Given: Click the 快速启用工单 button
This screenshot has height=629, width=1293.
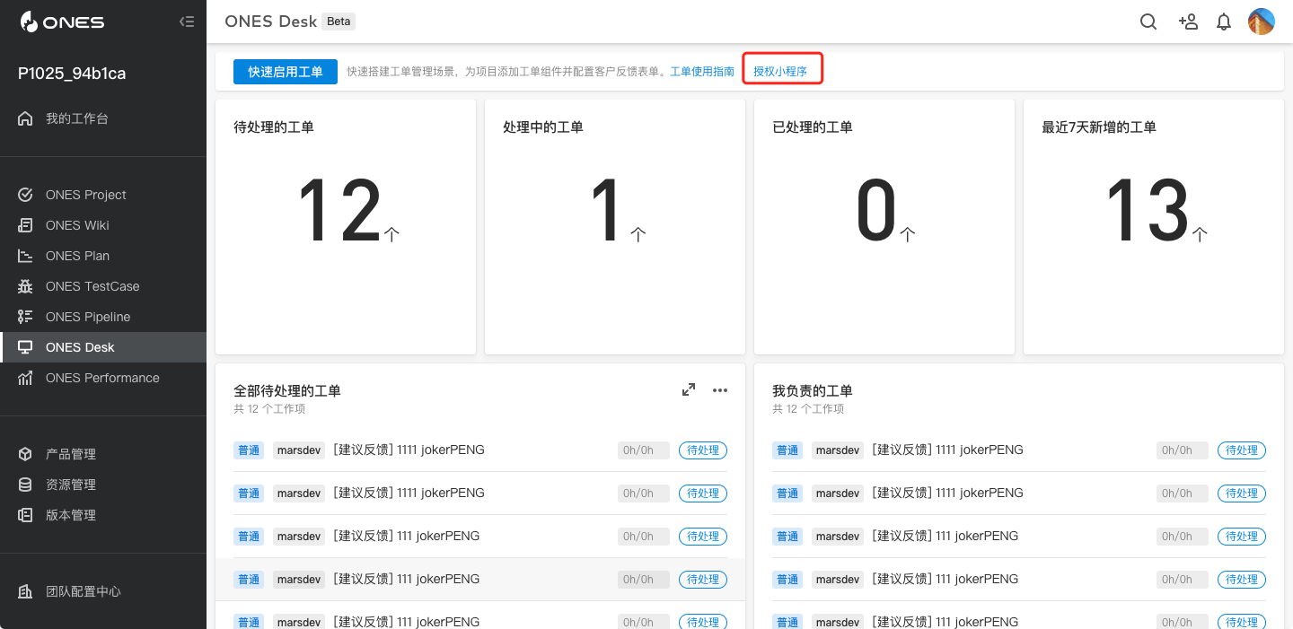Looking at the screenshot, I should (286, 72).
